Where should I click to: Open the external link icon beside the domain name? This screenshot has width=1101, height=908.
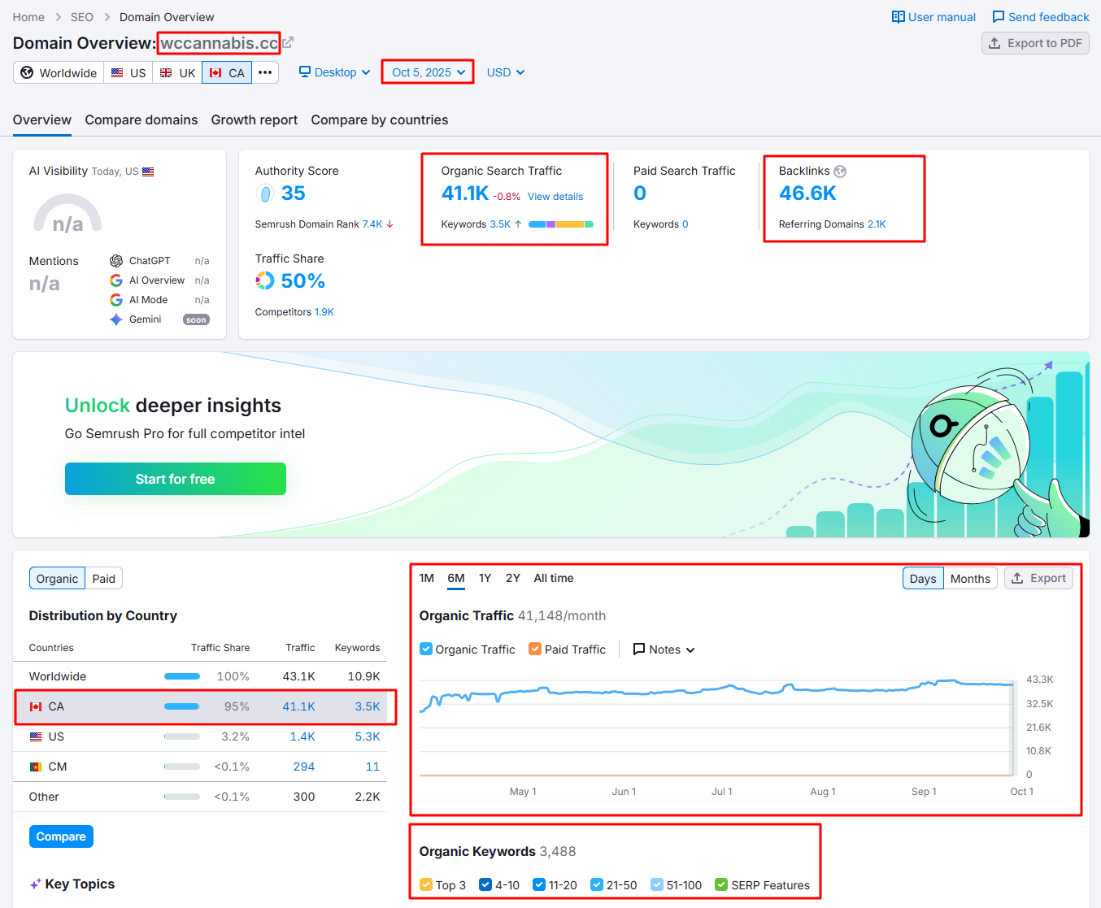click(288, 43)
